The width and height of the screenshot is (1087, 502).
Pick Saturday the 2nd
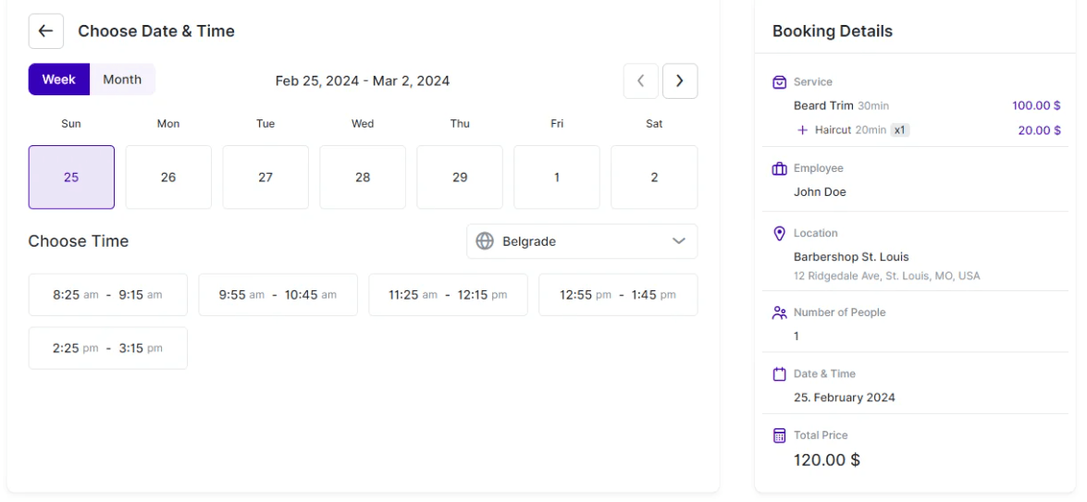(654, 178)
